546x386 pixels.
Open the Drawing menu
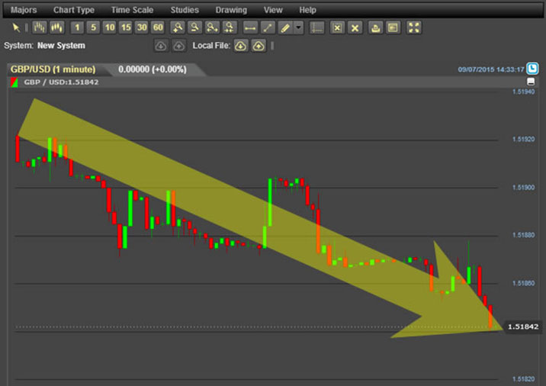[231, 10]
